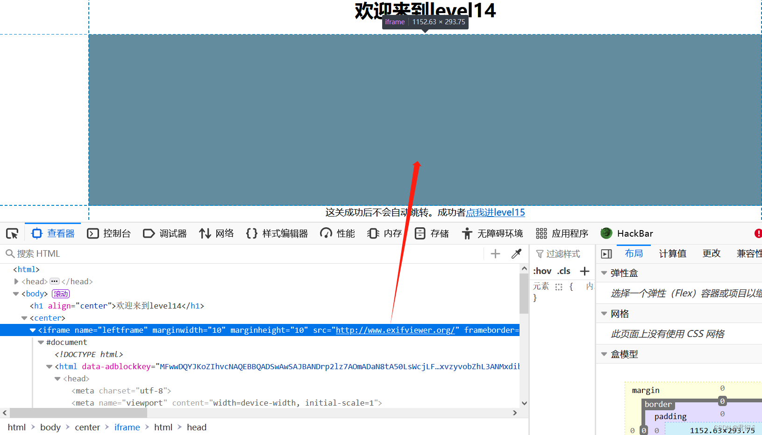Expand the head element node
This screenshot has height=435, width=762.
tap(16, 281)
